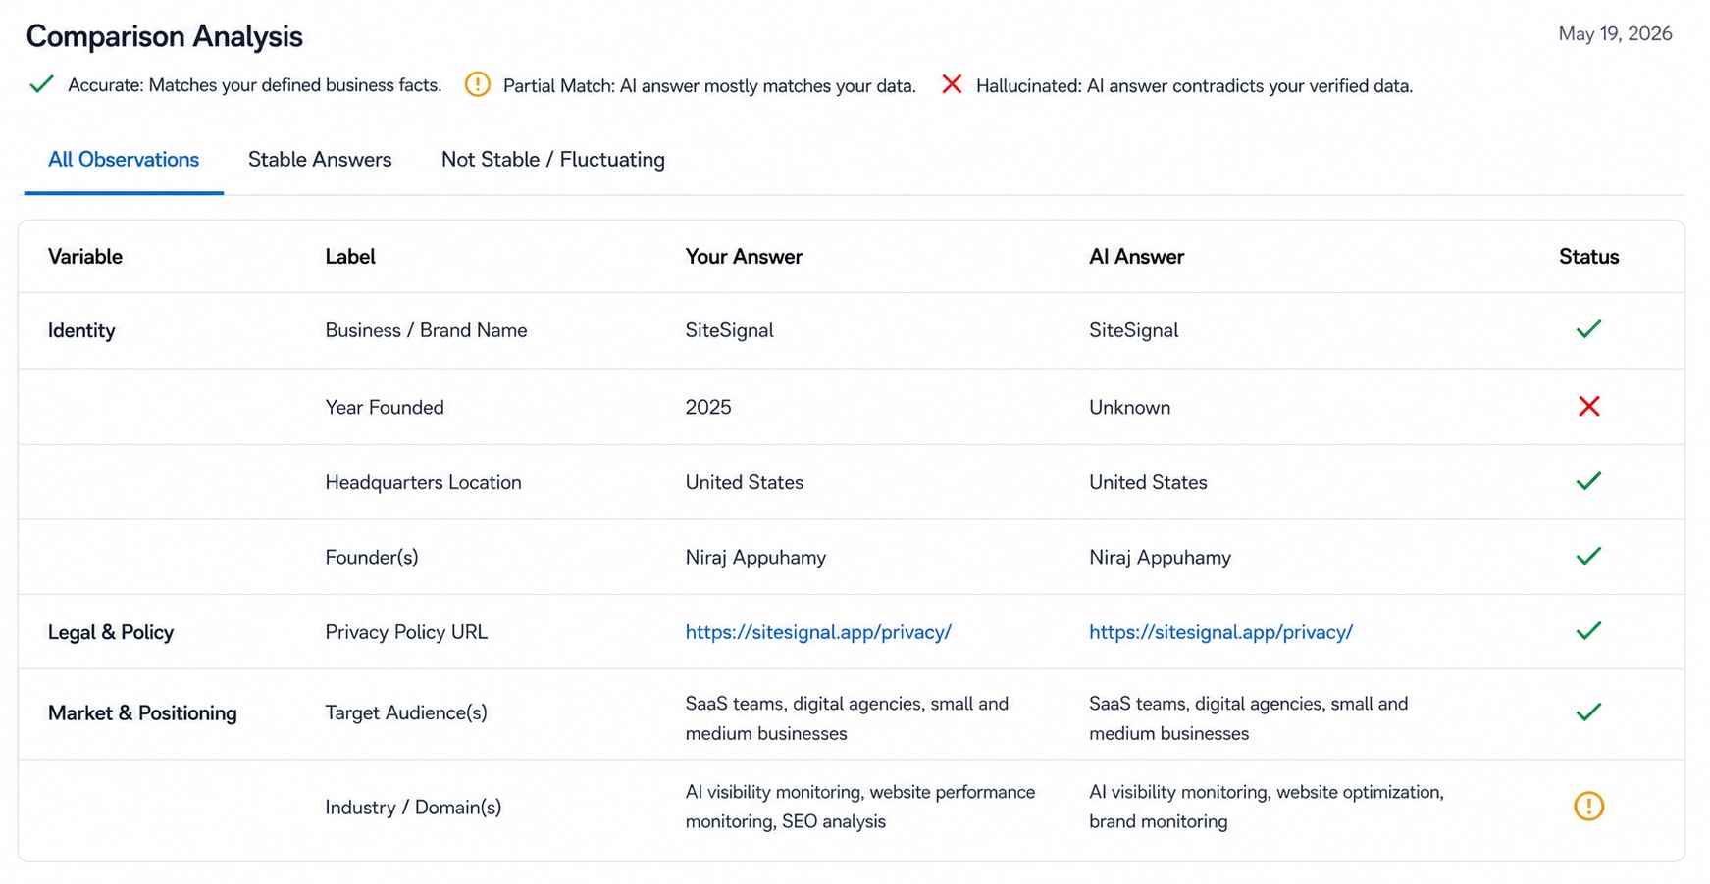Switch to the Stable Answers tab

tap(320, 160)
